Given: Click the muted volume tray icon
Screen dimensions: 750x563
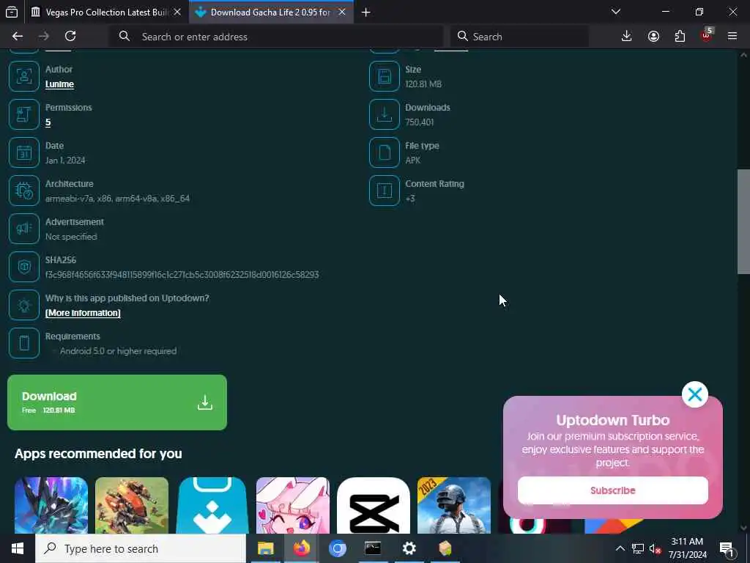Looking at the screenshot, I should [x=656, y=548].
